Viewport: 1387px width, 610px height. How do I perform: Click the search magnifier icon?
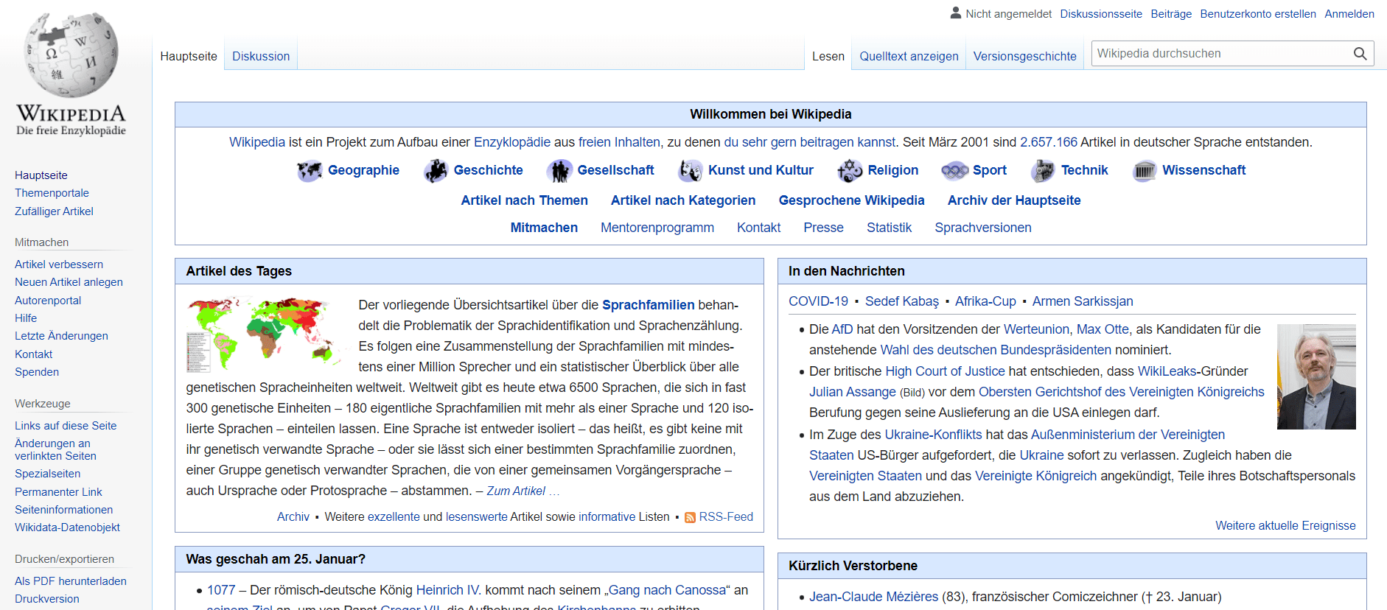click(x=1360, y=54)
